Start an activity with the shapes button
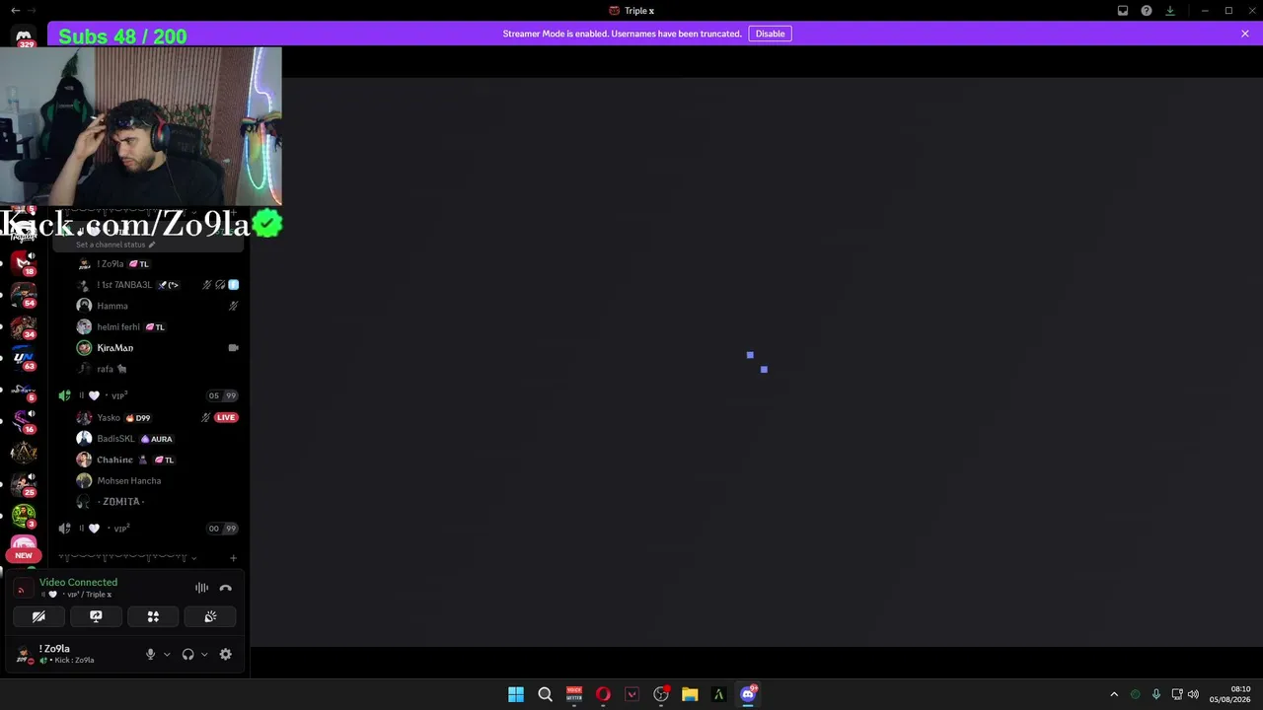This screenshot has width=1263, height=710. point(153,616)
